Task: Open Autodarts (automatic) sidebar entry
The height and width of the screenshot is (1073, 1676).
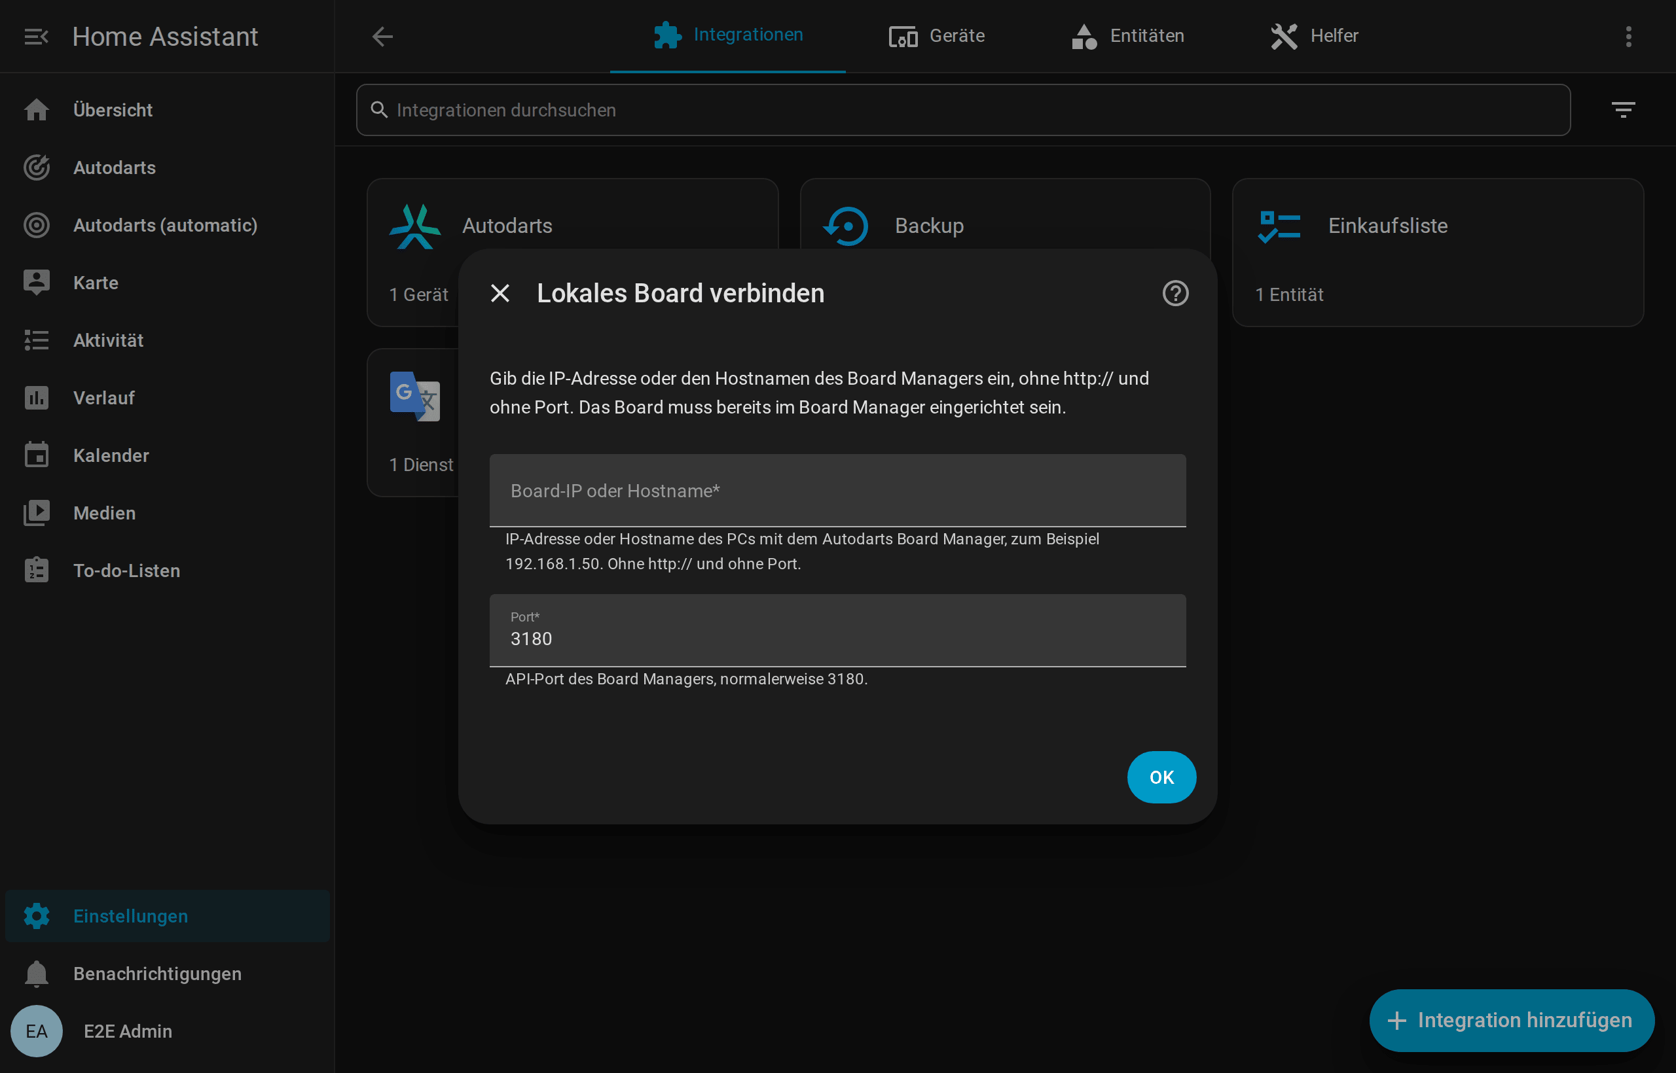Action: (168, 225)
